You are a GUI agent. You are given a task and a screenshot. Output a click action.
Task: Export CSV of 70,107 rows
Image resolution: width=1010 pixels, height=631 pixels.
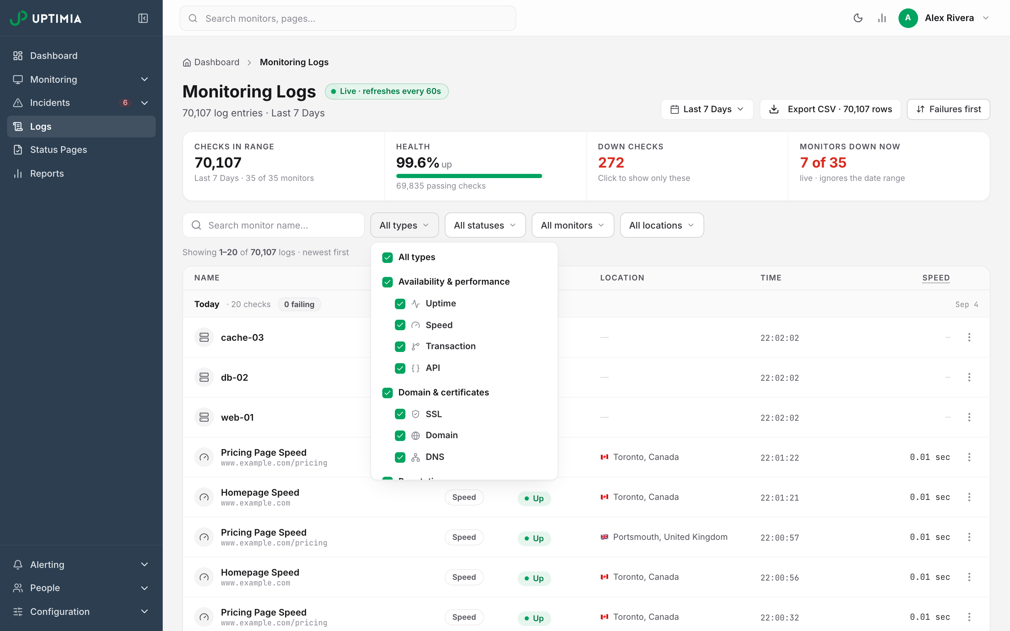click(830, 109)
